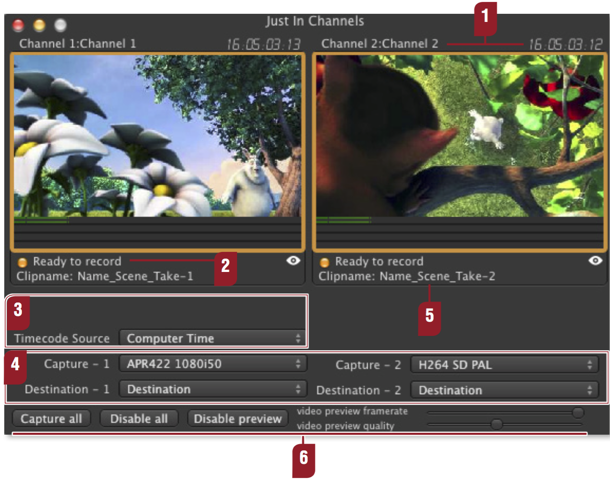Open the Capture - 1 preset dropdown
Image resolution: width=610 pixels, height=480 pixels.
click(x=212, y=364)
